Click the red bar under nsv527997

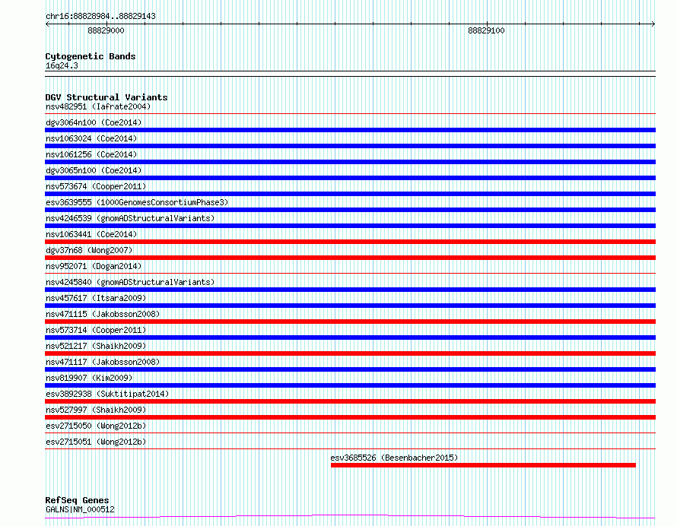pos(350,417)
